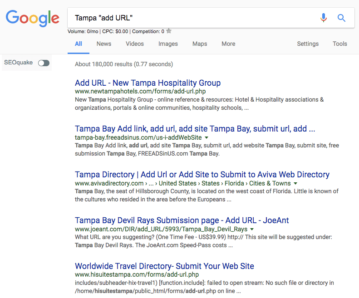Open 'Tampa Bay Add link, add url' result
This screenshot has width=359, height=298.
(x=195, y=129)
